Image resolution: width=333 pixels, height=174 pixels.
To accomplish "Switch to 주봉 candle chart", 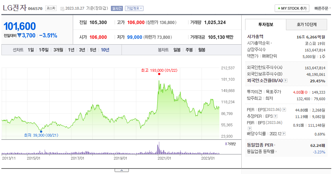I will click(189, 50).
